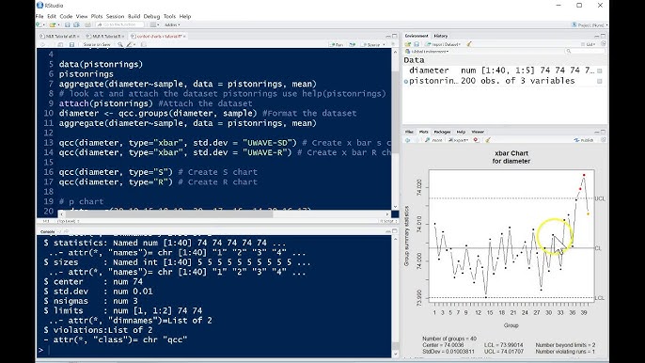Save current document using main toolbar icon
This screenshot has height=363, width=645.
(68, 24)
